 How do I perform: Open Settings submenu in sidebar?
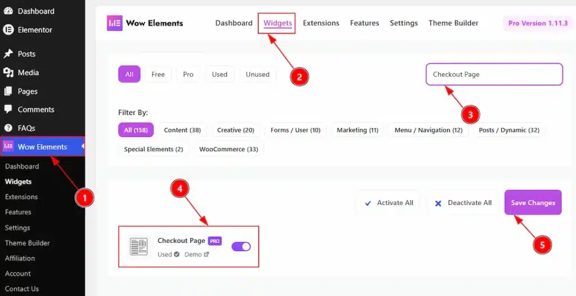[17, 227]
